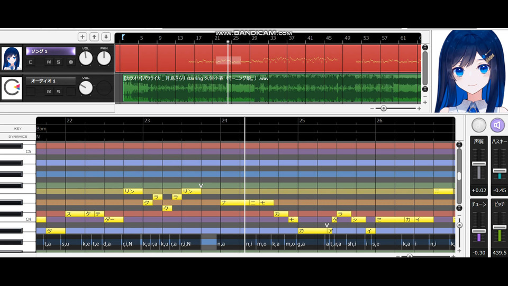This screenshot has height=286, width=508.
Task: Select the シ note
Action: [x=359, y=219]
